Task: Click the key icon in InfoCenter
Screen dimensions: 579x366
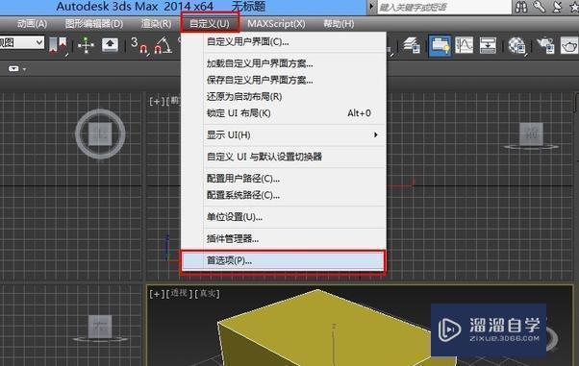Action: 540,7
